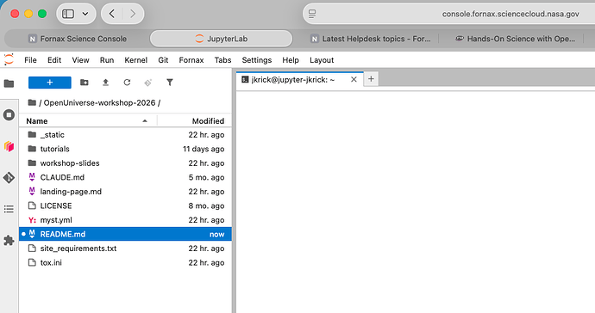Click the folder icon beside workshop-slides

[x=32, y=163]
